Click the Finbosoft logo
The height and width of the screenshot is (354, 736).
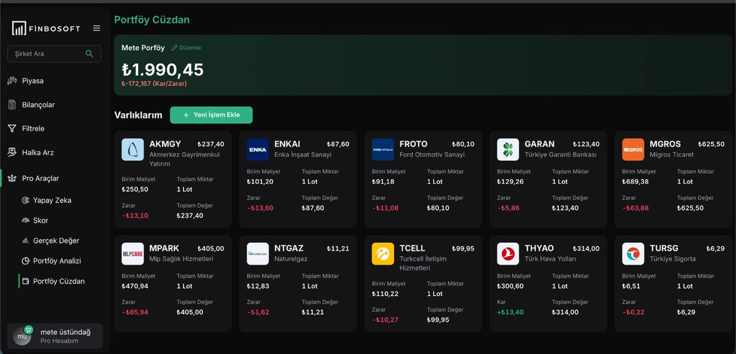[x=47, y=28]
